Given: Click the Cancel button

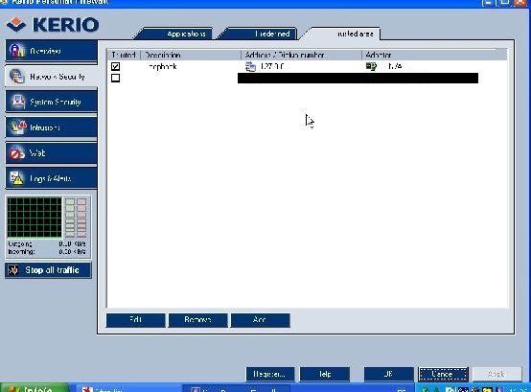Looking at the screenshot, I should click(x=443, y=374).
